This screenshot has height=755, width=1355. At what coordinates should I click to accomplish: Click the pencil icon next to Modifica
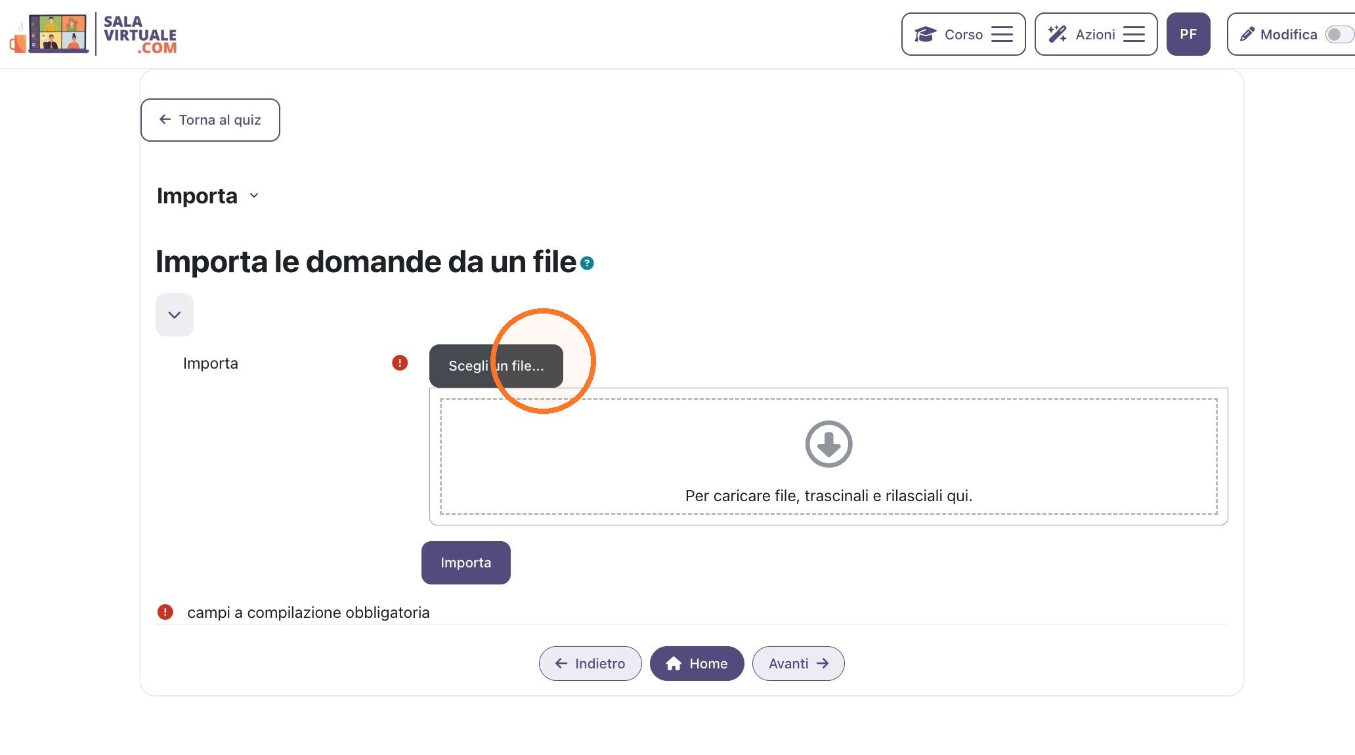(1247, 34)
